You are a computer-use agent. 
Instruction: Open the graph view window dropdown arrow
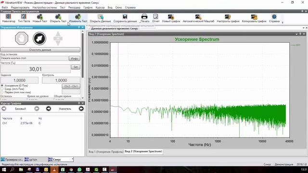(296, 34)
